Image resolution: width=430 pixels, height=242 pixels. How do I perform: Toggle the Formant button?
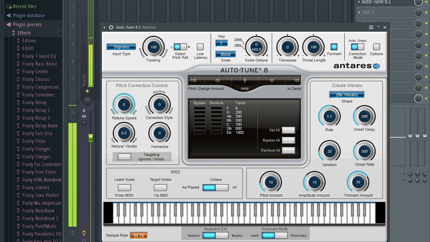pyautogui.click(x=334, y=47)
